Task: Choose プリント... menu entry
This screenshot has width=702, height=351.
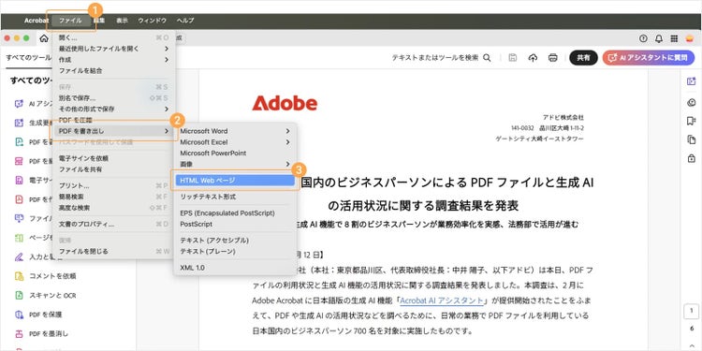Action: click(113, 186)
